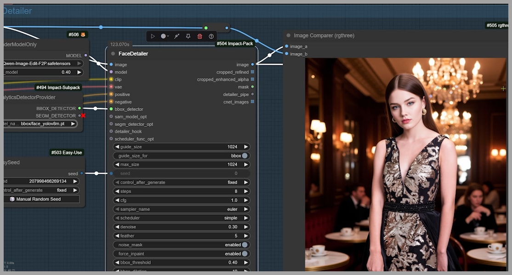The height and width of the screenshot is (275, 512).
Task: Click the Manual Random Seed button
Action: 39,199
